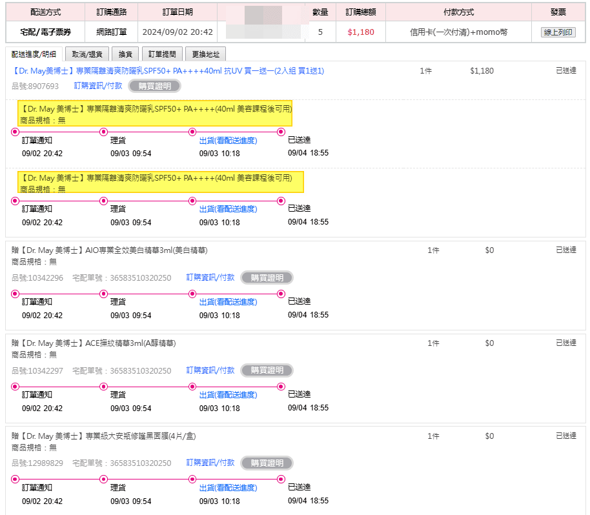590x515 pixels.
Task: Switch to the 取消/退貨 tab
Action: (x=86, y=55)
